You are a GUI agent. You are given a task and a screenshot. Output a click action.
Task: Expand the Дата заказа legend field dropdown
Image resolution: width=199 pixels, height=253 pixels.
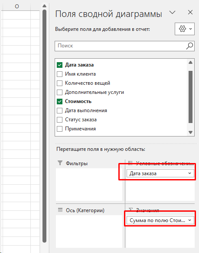(189, 173)
